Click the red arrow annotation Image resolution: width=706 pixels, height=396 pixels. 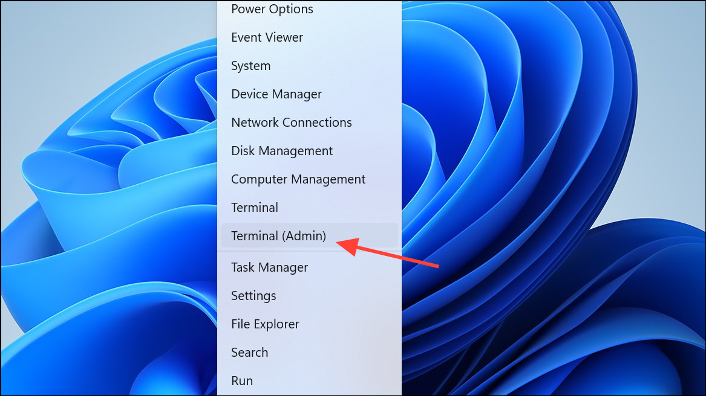coord(387,252)
